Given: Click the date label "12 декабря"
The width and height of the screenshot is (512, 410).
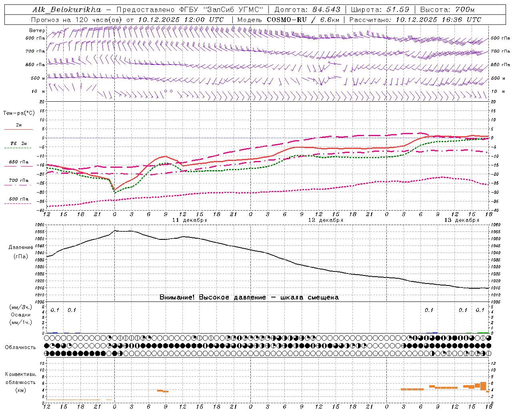Looking at the screenshot, I should pyautogui.click(x=326, y=220).
